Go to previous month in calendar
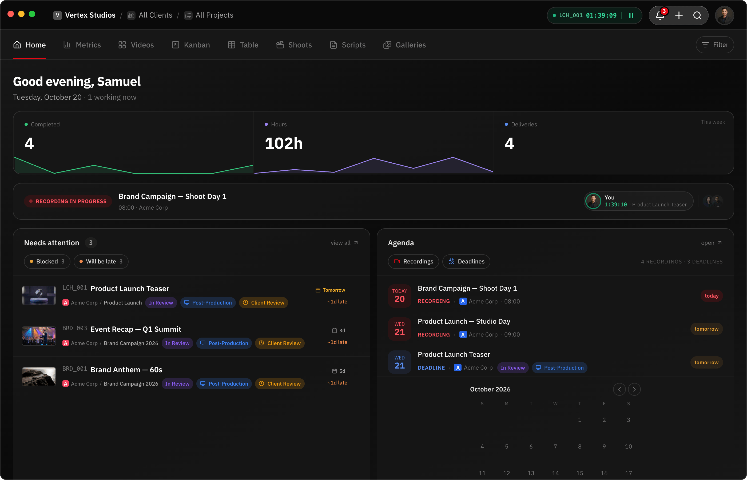 [x=619, y=389]
